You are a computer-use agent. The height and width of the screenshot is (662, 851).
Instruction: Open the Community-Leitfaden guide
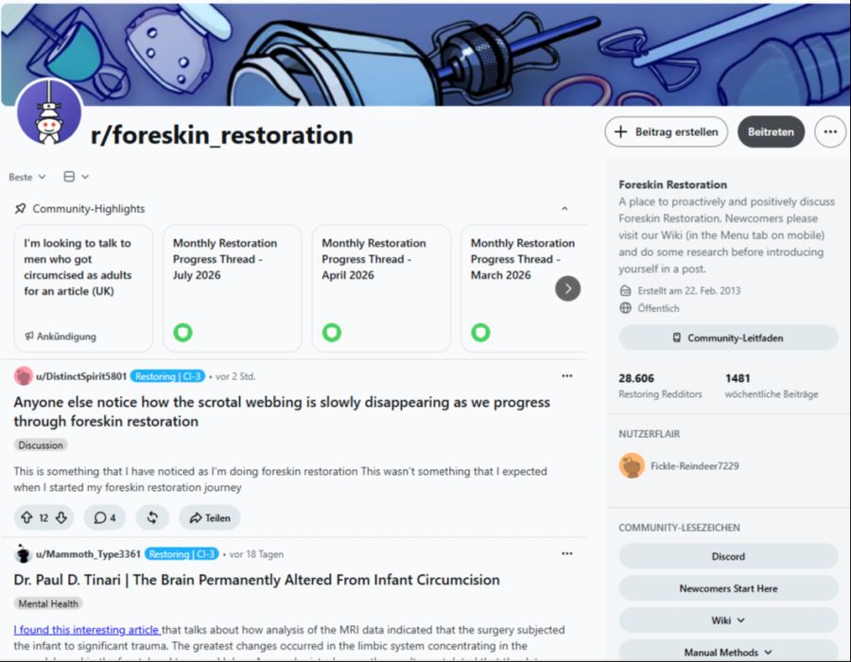pyautogui.click(x=728, y=338)
